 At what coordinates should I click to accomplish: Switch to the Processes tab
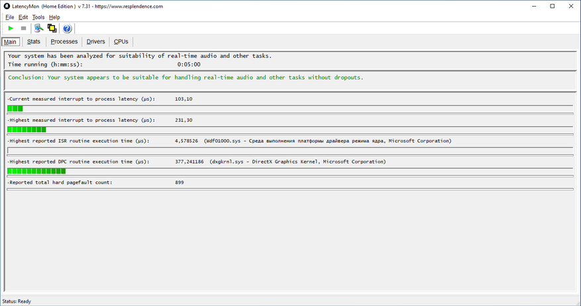64,42
